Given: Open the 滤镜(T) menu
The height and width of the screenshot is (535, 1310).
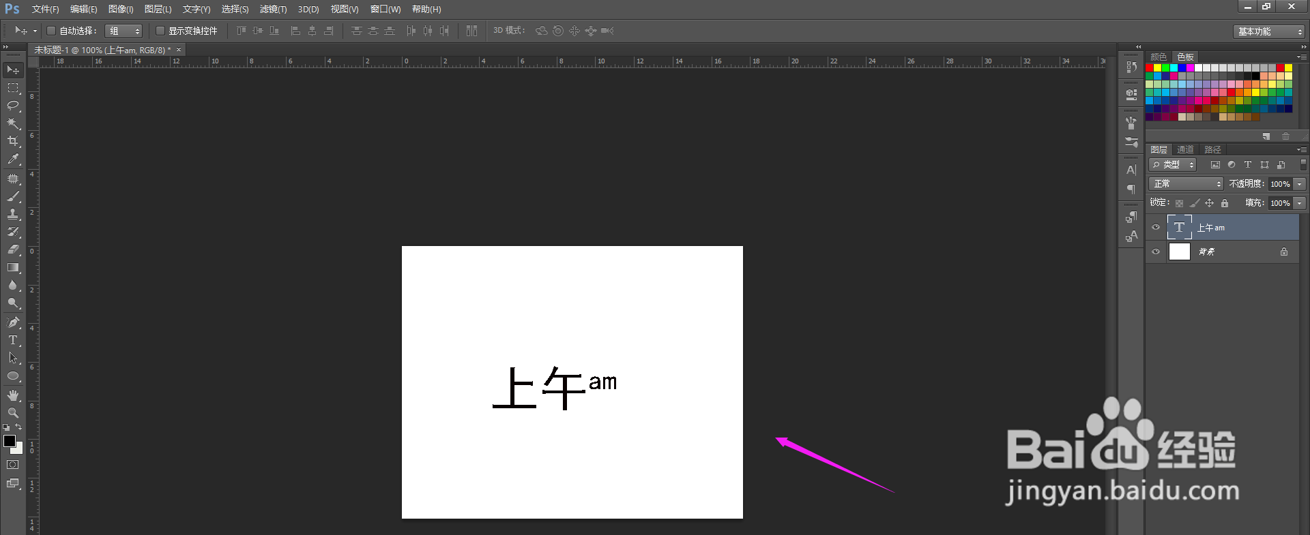Looking at the screenshot, I should point(273,10).
